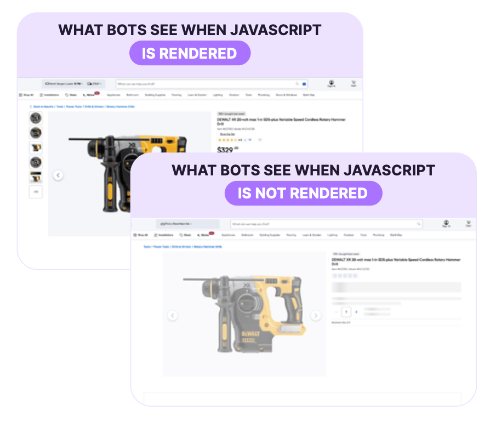This screenshot has height=427, width=496.
Task: Select Lighting in rendered page navigation
Action: point(218,95)
